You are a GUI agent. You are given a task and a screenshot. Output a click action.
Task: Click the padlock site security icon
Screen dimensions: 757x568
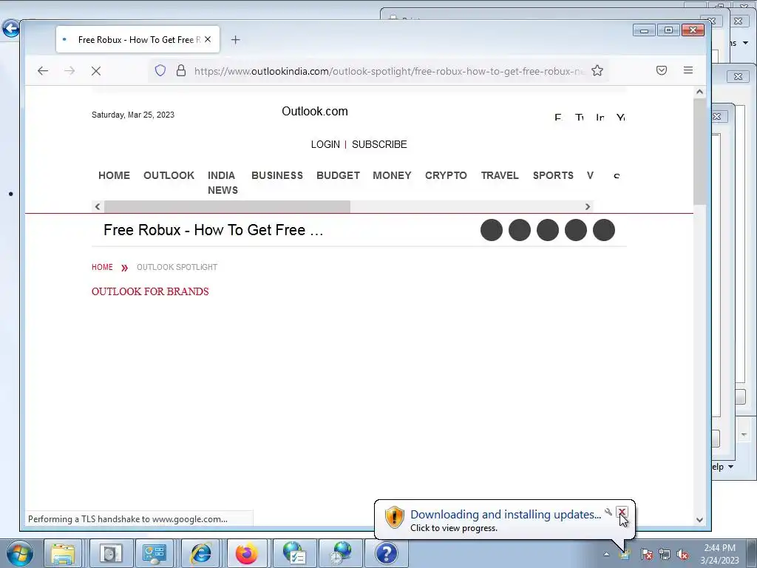181,70
